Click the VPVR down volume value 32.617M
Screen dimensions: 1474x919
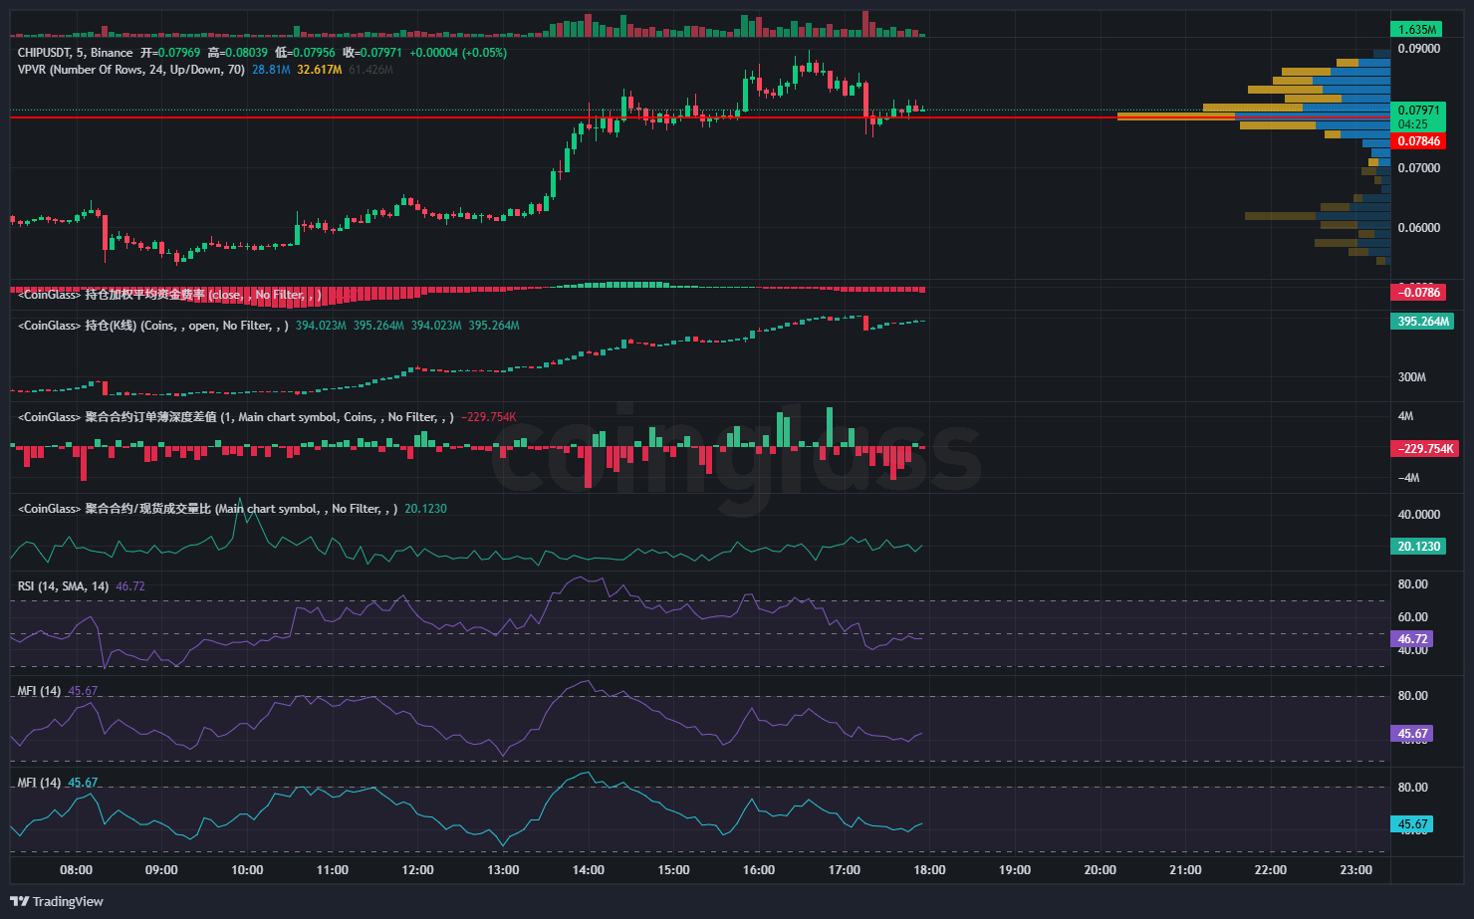click(x=320, y=70)
